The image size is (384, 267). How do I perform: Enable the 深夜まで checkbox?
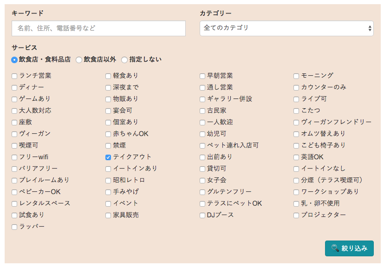(108, 88)
